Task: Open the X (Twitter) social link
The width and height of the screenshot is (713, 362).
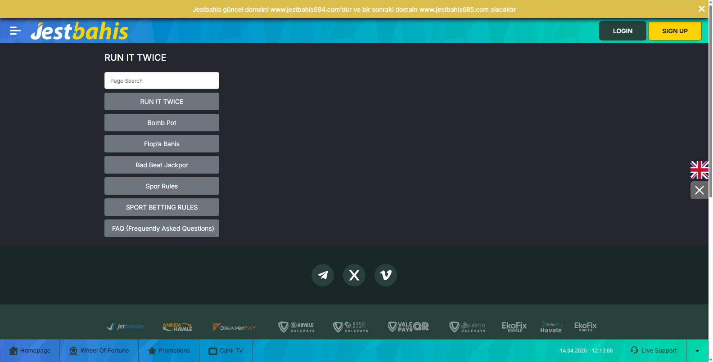Action: tap(354, 275)
